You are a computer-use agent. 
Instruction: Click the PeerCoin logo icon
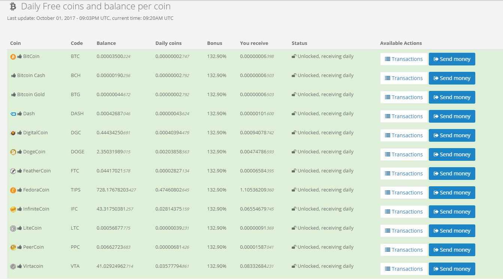tap(13, 248)
